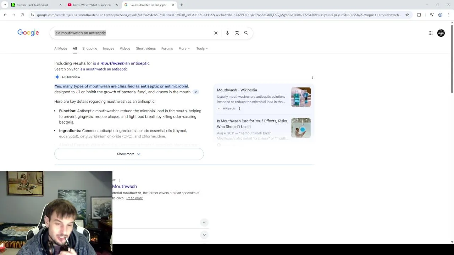Image resolution: width=454 pixels, height=255 pixels.
Task: Click the Ingredients bullet text
Action: pyautogui.click(x=123, y=134)
